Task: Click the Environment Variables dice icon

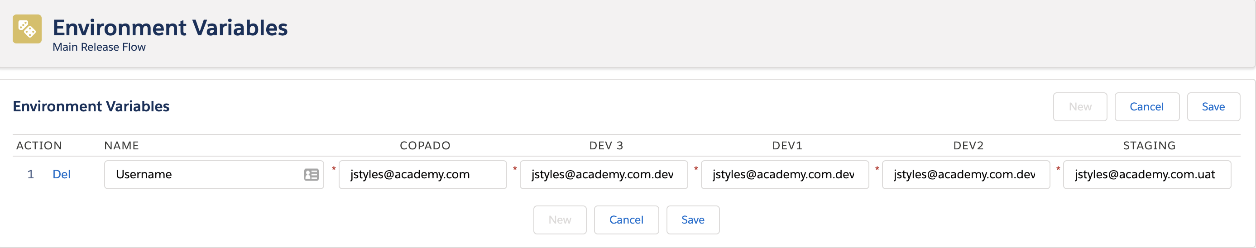Action: 27,29
